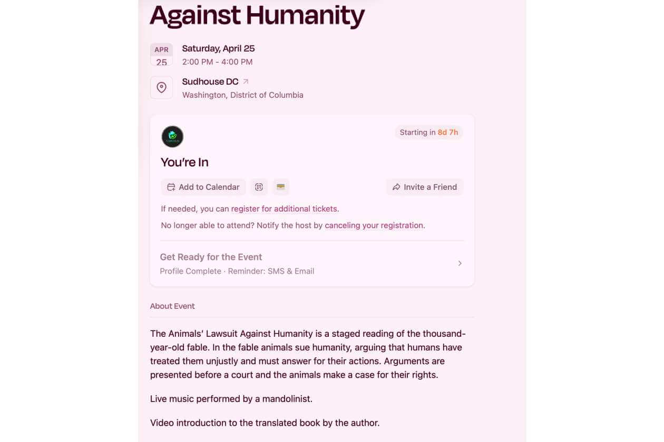Expand Get Ready for the Event chevron
This screenshot has width=664, height=442.
click(x=460, y=263)
